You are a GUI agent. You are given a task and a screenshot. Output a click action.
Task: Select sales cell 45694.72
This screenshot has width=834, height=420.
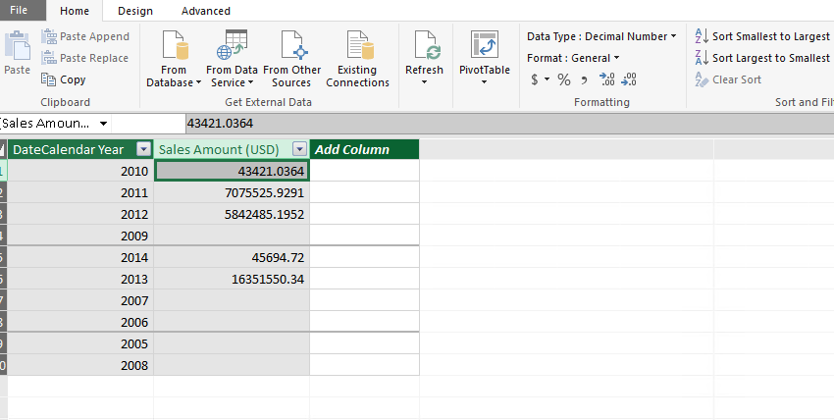pyautogui.click(x=232, y=258)
